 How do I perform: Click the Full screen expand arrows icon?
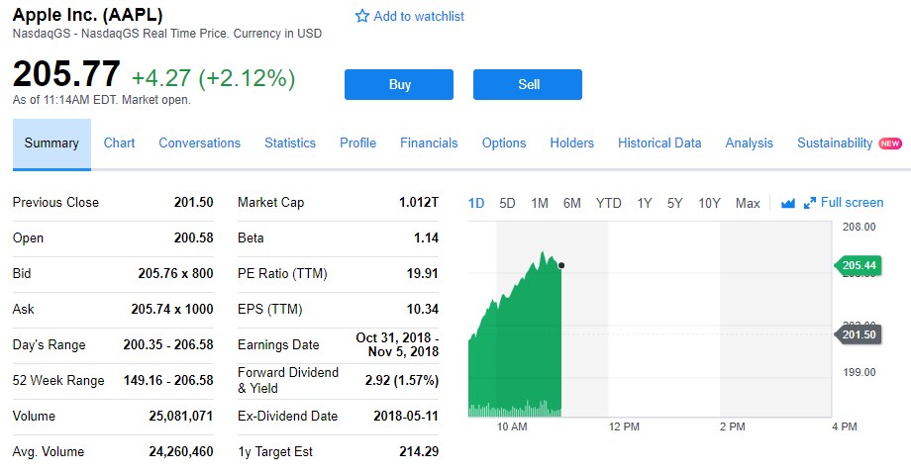click(810, 203)
